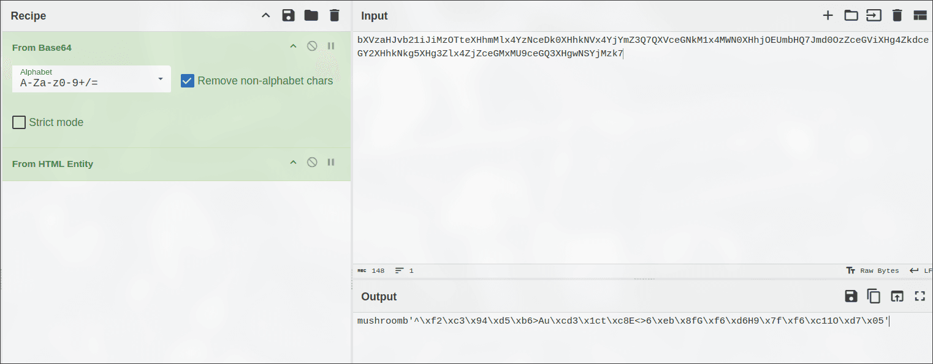Save output to file
Screen dimensions: 933x364
click(851, 297)
